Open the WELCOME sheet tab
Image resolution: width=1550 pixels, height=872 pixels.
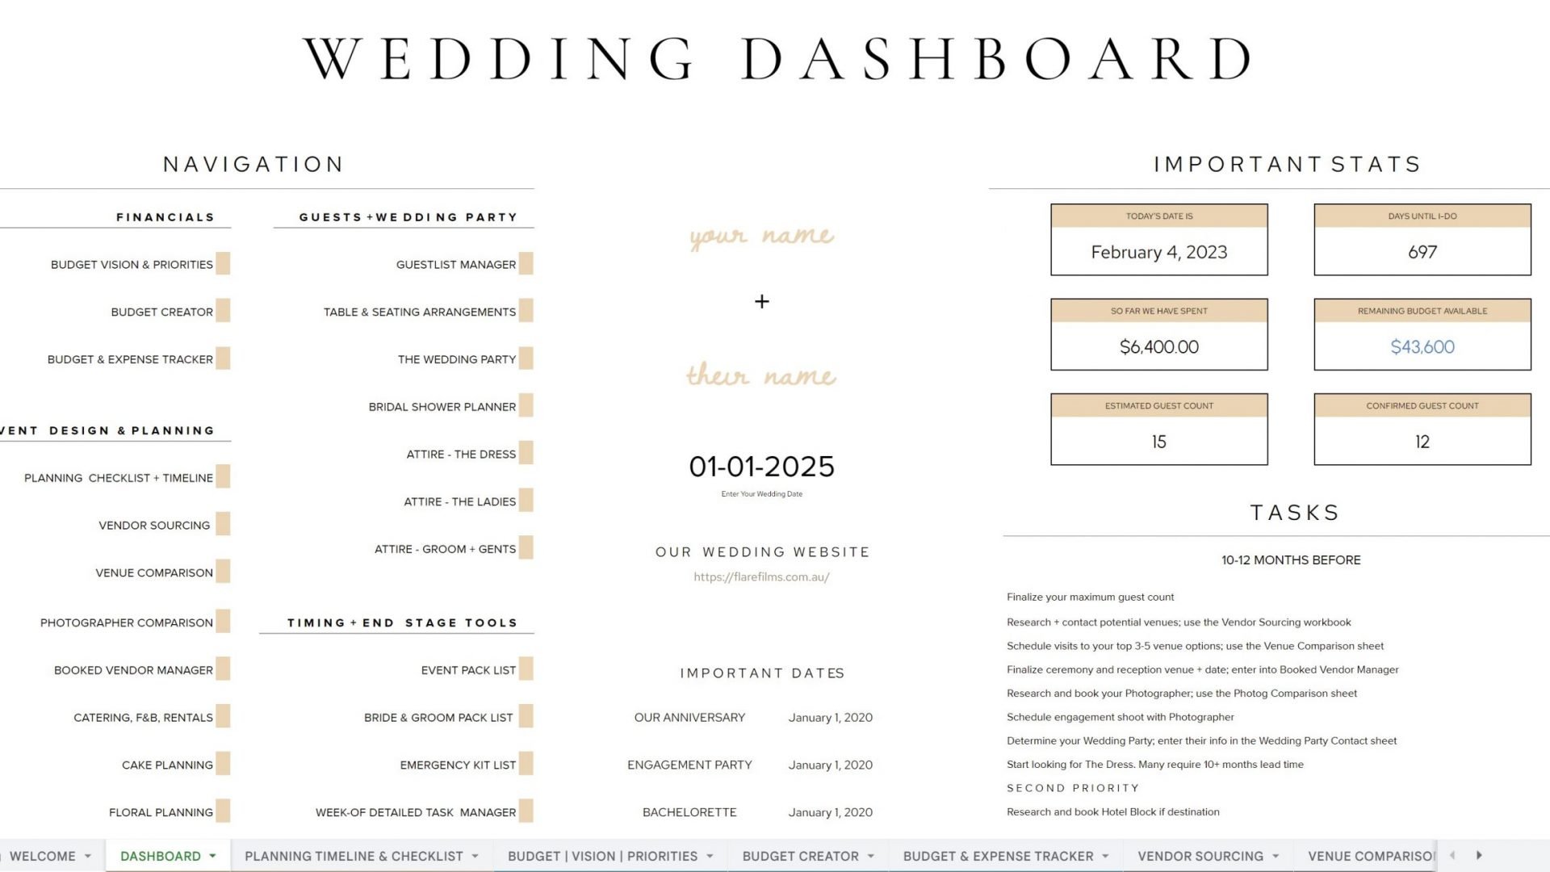pos(42,856)
